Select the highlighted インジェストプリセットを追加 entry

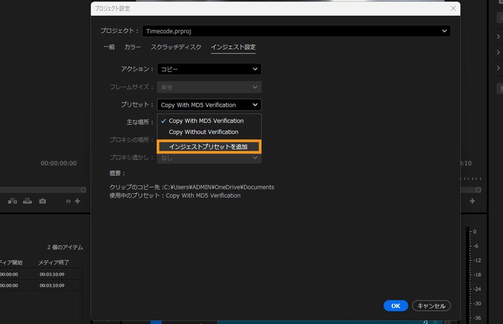(x=209, y=147)
